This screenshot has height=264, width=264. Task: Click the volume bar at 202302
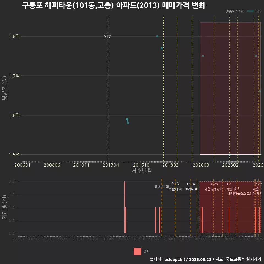(229, 220)
